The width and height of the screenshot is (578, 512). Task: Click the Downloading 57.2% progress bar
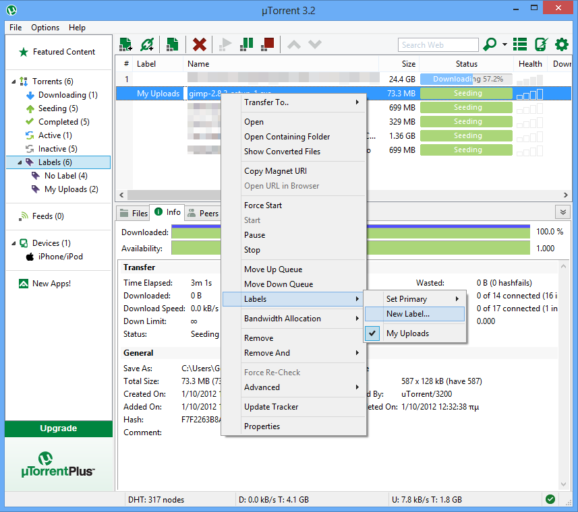pos(466,79)
